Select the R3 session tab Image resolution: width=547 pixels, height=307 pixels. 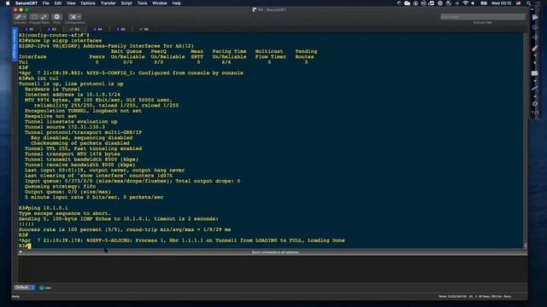click(x=74, y=29)
